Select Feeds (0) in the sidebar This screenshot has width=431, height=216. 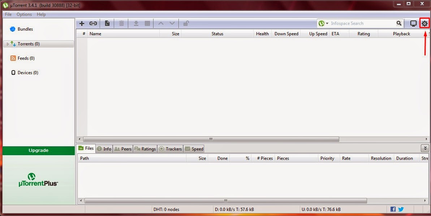22,58
